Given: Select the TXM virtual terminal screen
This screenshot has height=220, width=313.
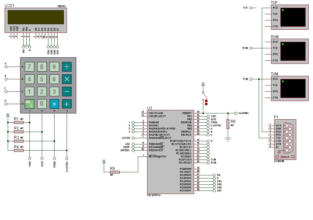Looking at the screenshot, I should click(x=293, y=88).
